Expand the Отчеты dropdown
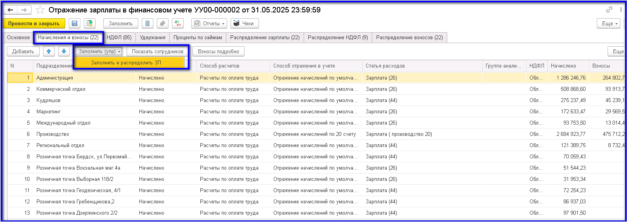The image size is (627, 222). [210, 24]
